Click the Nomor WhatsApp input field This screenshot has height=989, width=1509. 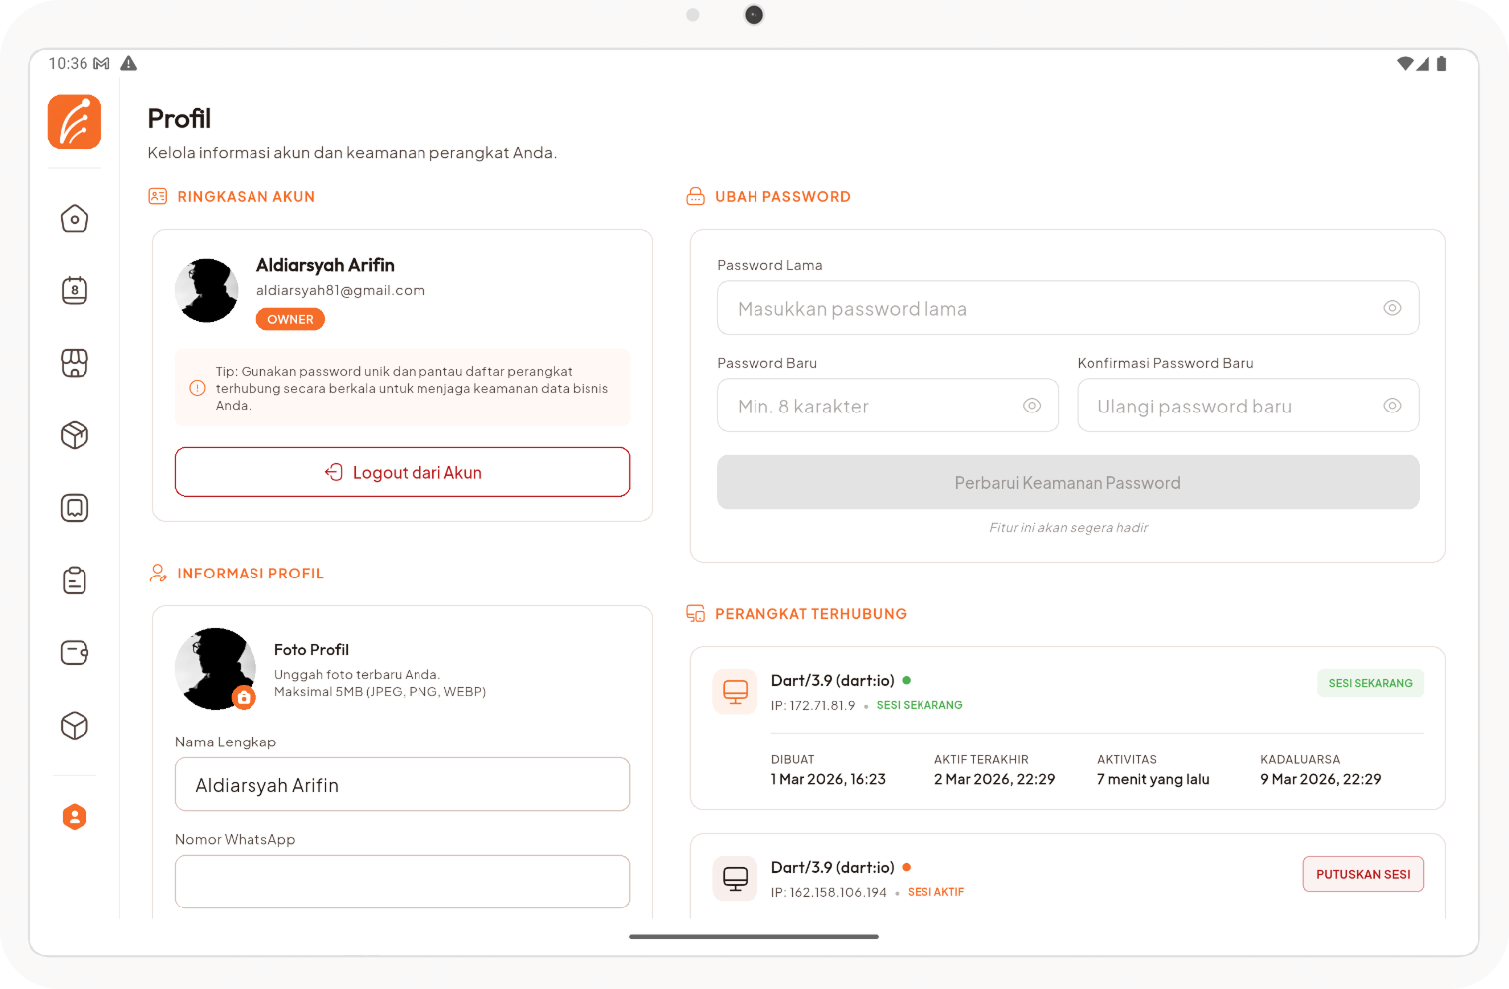pos(403,882)
